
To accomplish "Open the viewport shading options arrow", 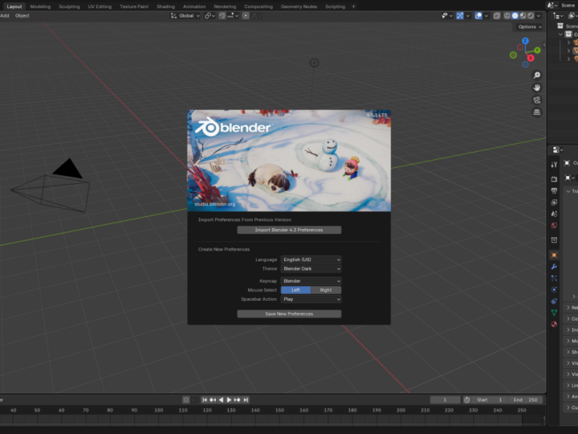I will (539, 16).
